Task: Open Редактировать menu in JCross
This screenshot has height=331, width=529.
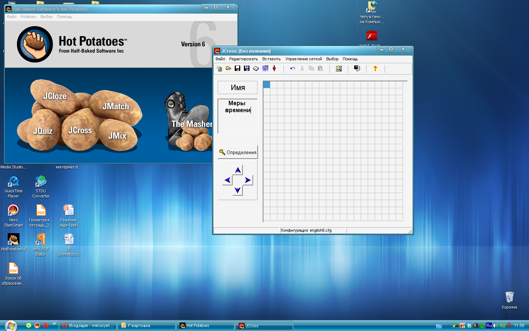Action: (x=244, y=59)
